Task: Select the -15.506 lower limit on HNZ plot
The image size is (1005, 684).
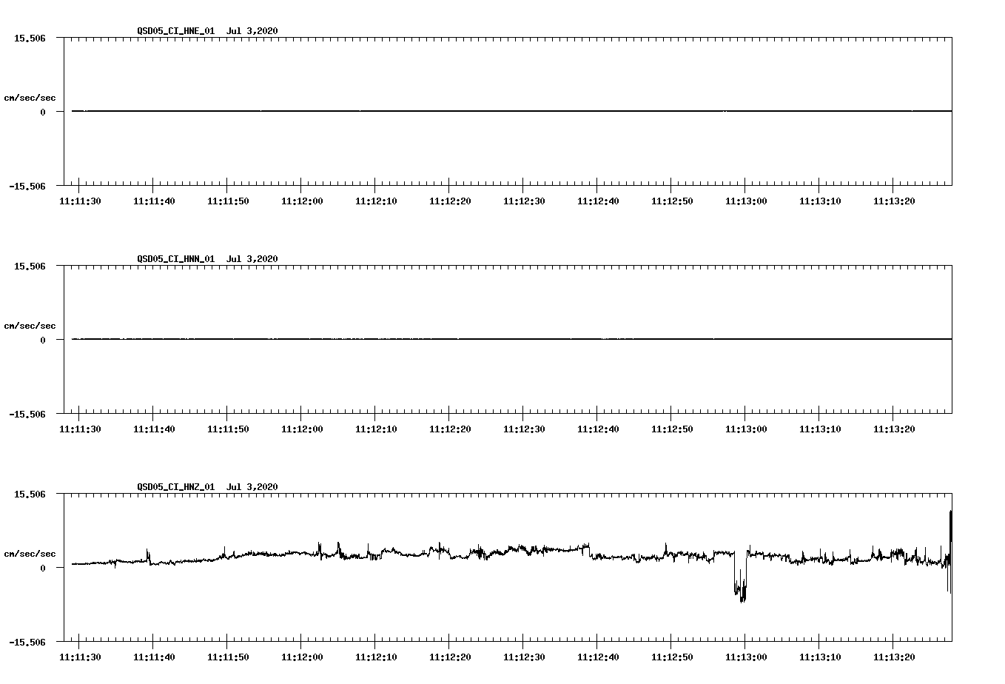Action: coord(27,642)
